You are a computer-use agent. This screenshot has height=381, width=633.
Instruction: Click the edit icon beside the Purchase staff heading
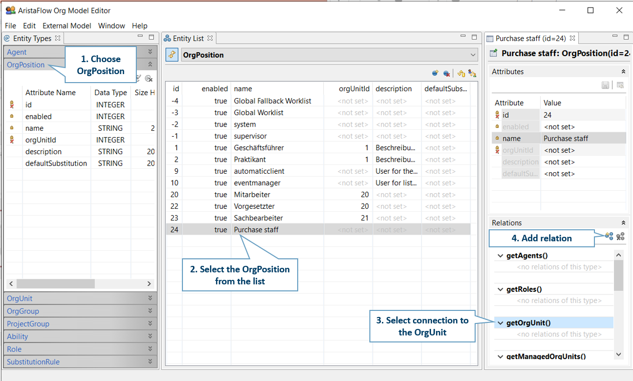(494, 53)
